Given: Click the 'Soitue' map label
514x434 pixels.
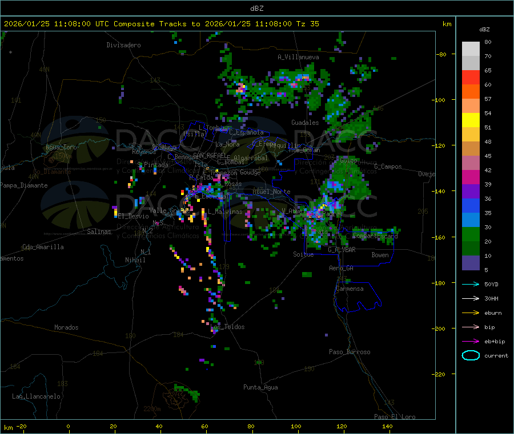Looking at the screenshot, I should 303,254.
